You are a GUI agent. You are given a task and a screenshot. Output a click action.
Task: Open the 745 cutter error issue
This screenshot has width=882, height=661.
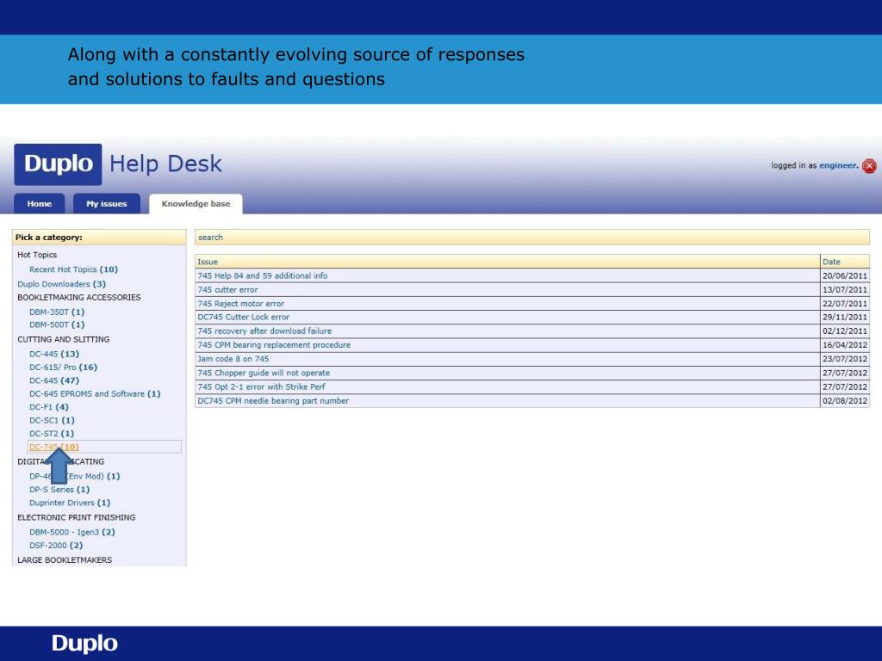pos(227,289)
